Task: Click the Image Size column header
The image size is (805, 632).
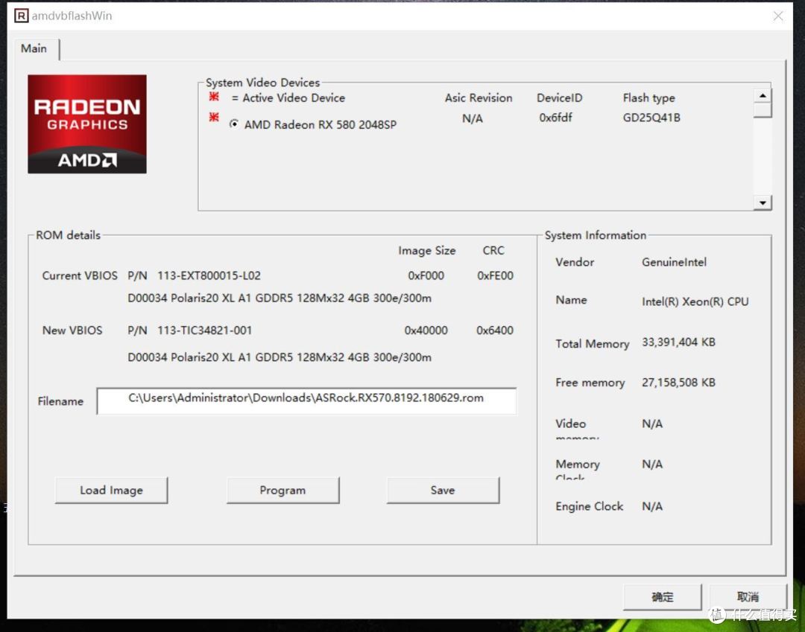Action: pos(427,251)
